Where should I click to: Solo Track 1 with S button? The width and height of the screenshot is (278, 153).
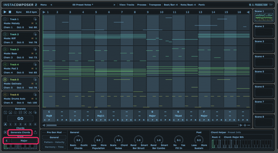click(x=36, y=23)
